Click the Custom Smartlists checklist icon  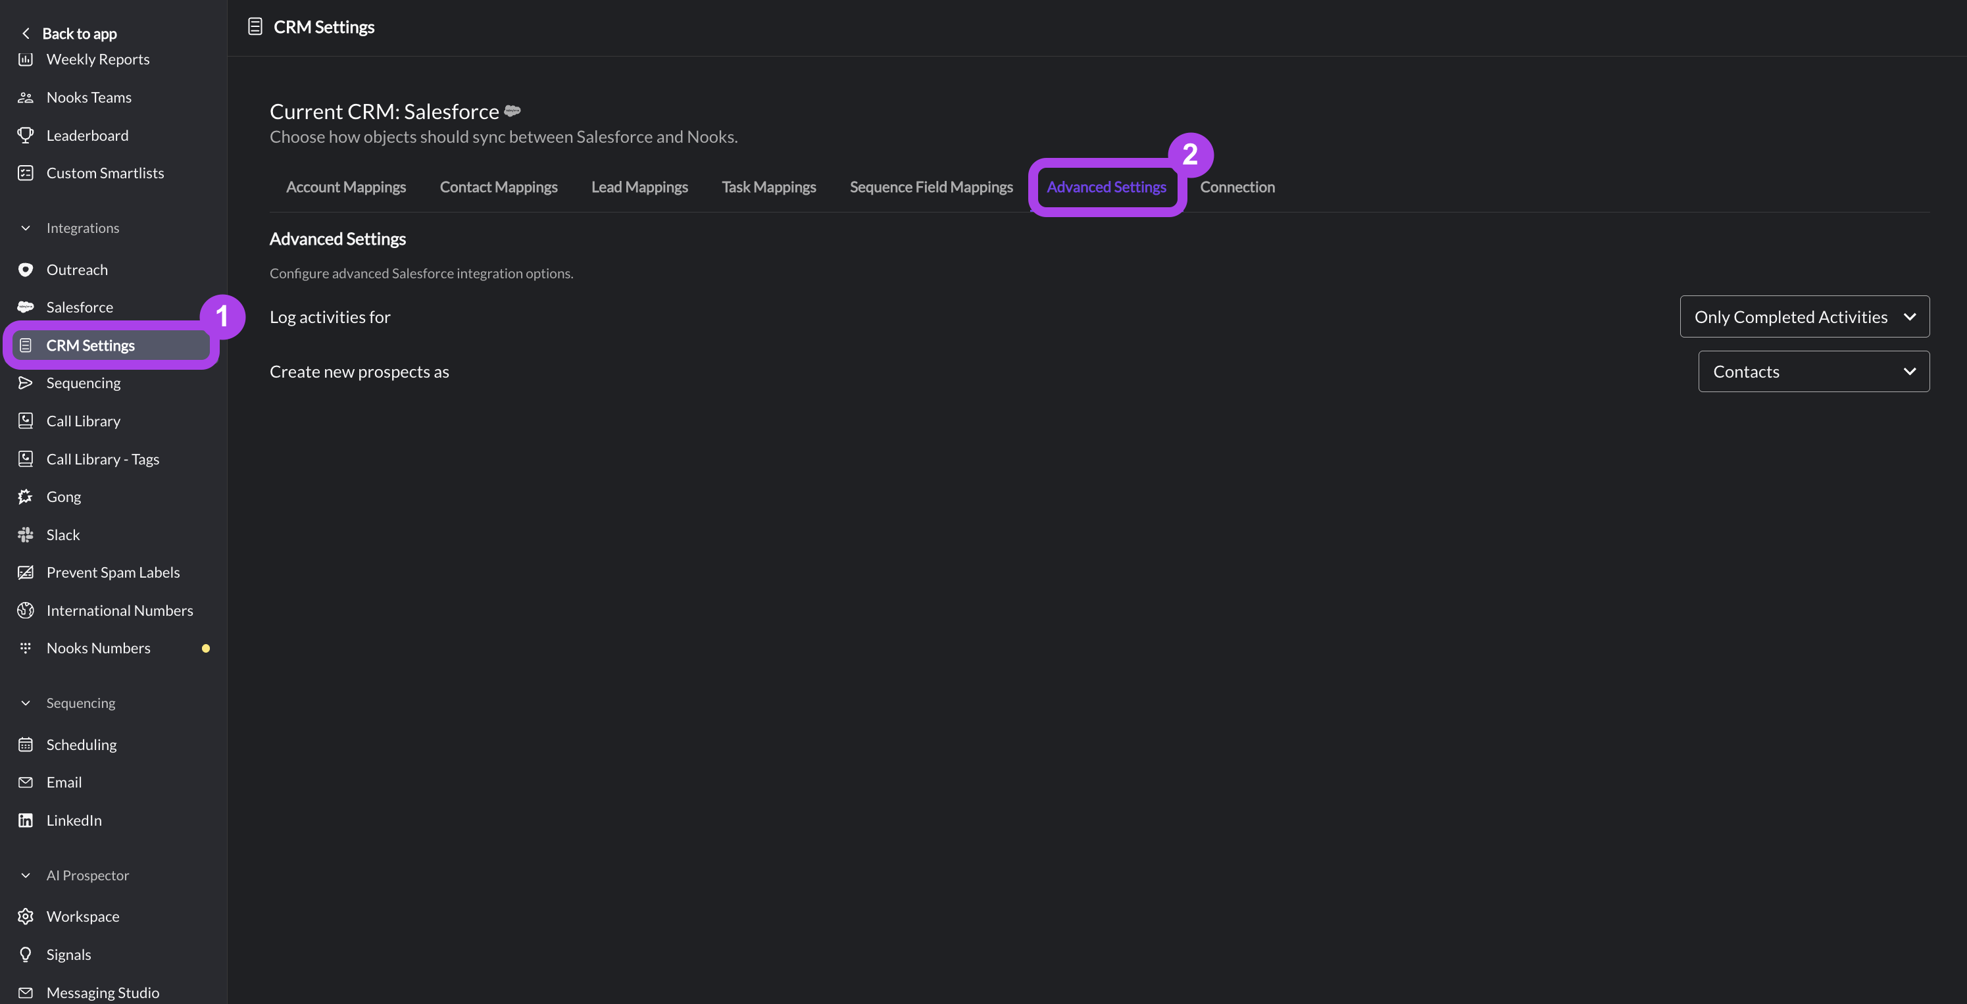[x=25, y=173]
